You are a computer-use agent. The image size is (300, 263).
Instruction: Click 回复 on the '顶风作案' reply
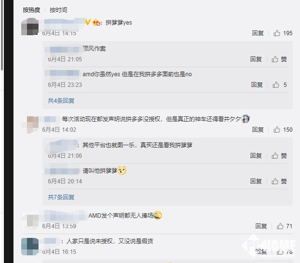coord(256,59)
